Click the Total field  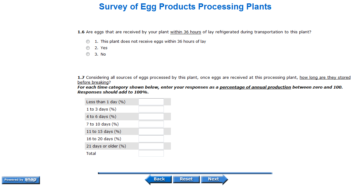[x=151, y=153]
